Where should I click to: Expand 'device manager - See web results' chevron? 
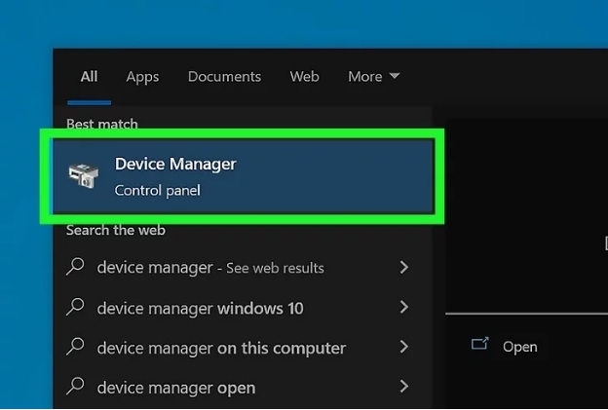point(404,267)
